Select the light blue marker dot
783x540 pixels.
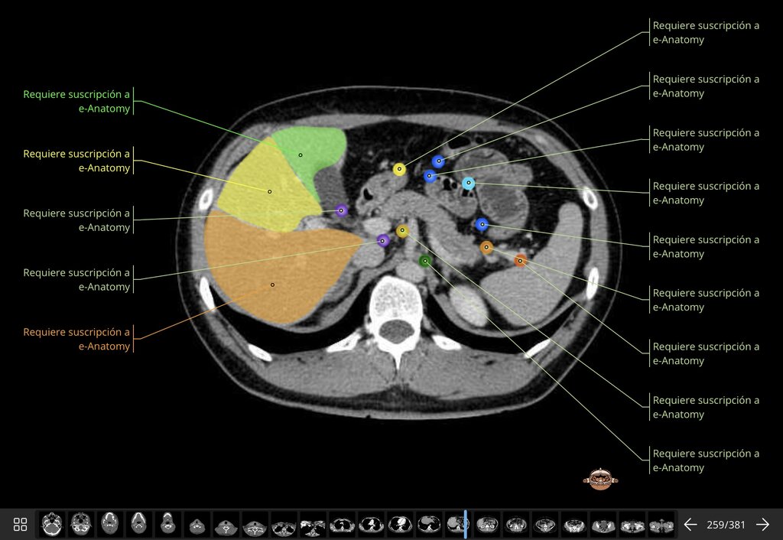click(x=469, y=184)
